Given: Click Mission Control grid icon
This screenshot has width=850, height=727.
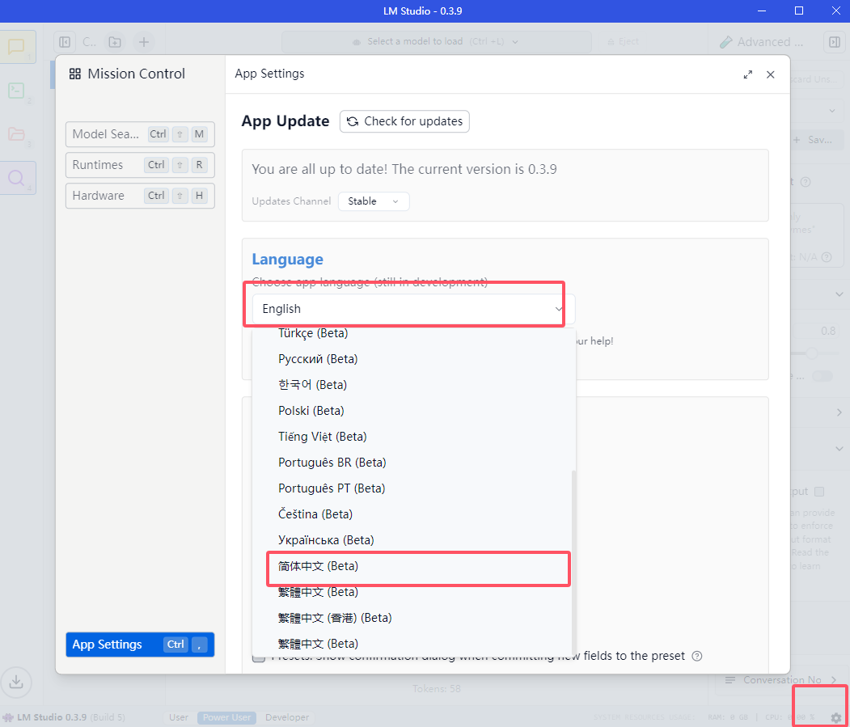Looking at the screenshot, I should pos(74,74).
